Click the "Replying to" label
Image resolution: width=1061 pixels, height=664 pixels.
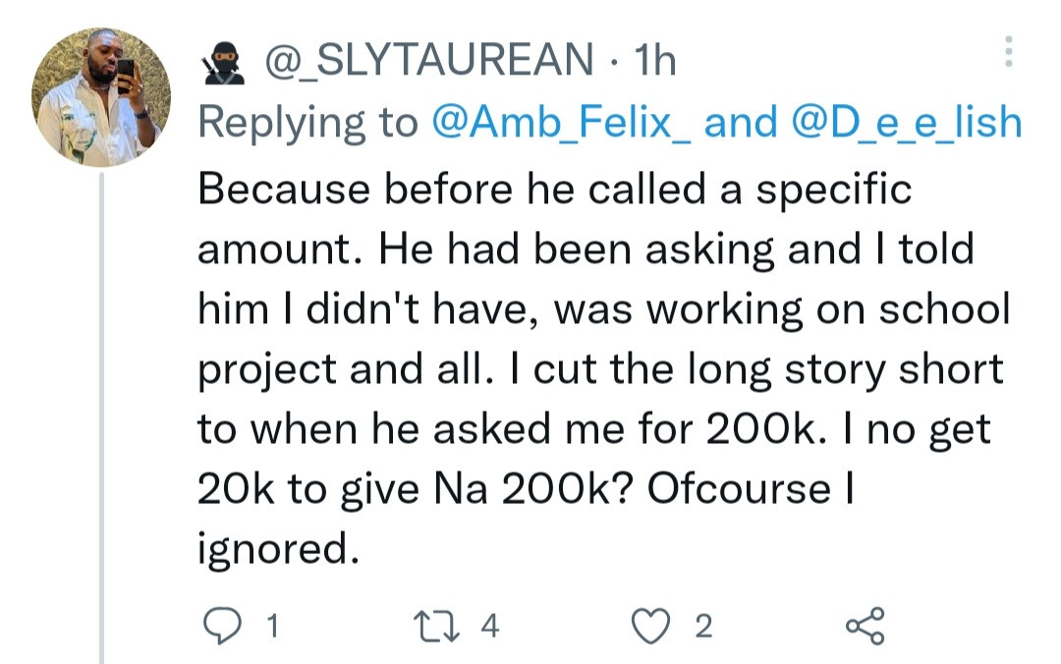click(308, 124)
